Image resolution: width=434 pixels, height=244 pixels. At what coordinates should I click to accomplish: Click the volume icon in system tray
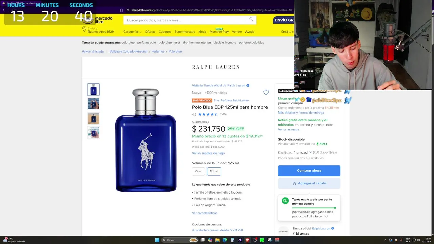pyautogui.click(x=418, y=240)
